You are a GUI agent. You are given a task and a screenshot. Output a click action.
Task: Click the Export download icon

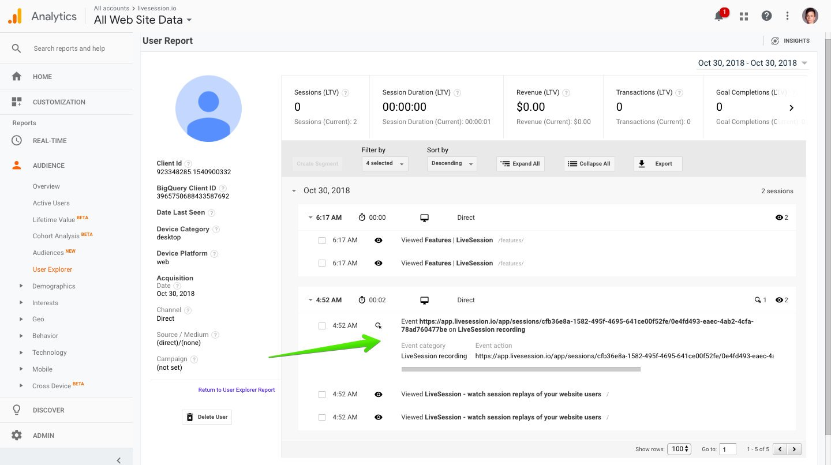tap(641, 163)
